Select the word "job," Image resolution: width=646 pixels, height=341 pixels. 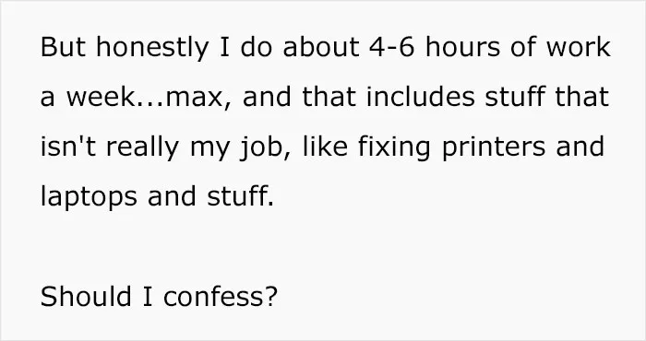[x=266, y=147]
